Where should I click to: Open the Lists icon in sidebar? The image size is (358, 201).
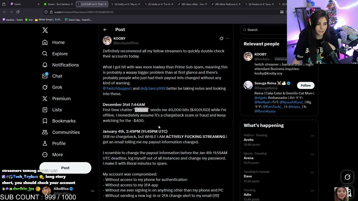click(45, 110)
